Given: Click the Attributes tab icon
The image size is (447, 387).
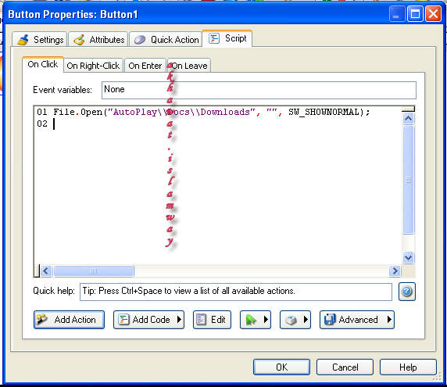Looking at the screenshot, I should [79, 40].
